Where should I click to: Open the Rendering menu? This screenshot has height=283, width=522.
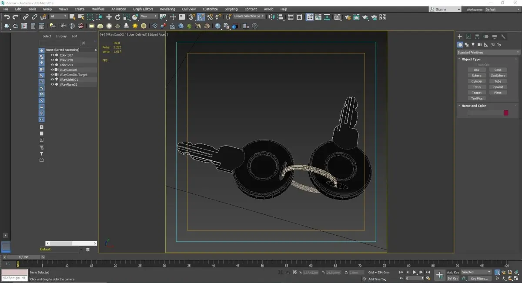pos(167,9)
